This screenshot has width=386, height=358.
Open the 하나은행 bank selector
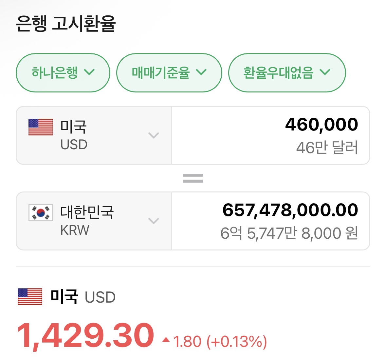point(63,72)
